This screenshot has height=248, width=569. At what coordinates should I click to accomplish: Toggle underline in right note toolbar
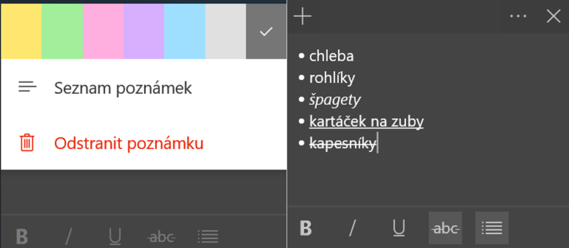[398, 227]
